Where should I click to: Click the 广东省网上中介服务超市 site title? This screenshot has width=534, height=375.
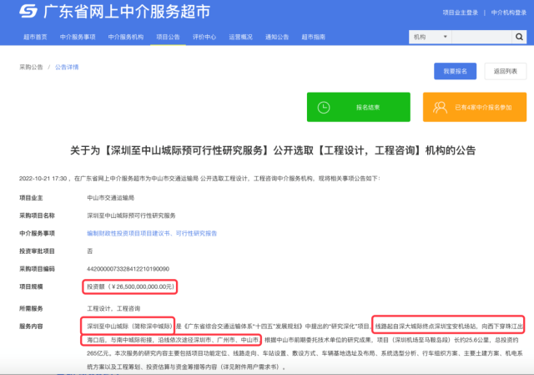pyautogui.click(x=127, y=12)
